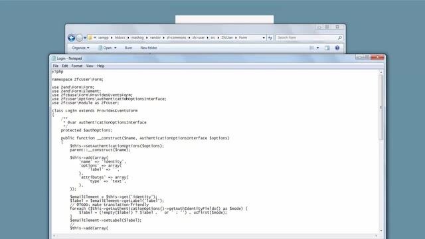
Task: Click Burn in Explorer toolbar
Action: pos(128,48)
